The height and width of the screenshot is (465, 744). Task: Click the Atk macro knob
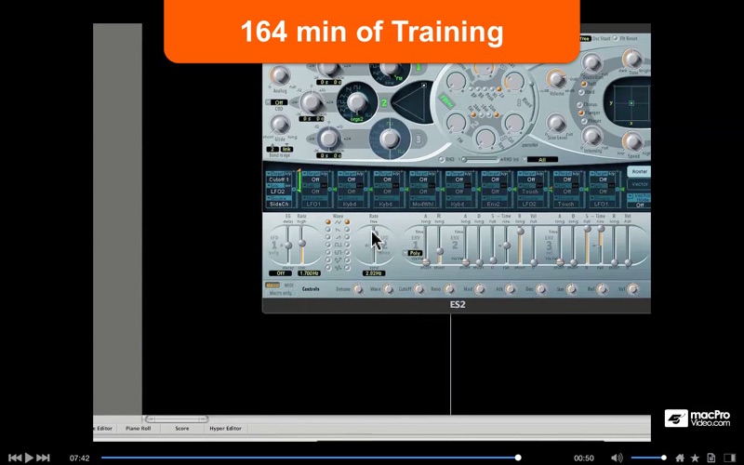(510, 289)
